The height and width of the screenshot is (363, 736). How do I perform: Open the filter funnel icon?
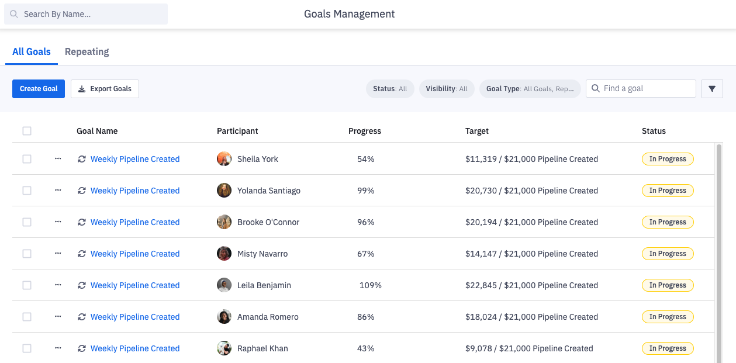point(711,88)
